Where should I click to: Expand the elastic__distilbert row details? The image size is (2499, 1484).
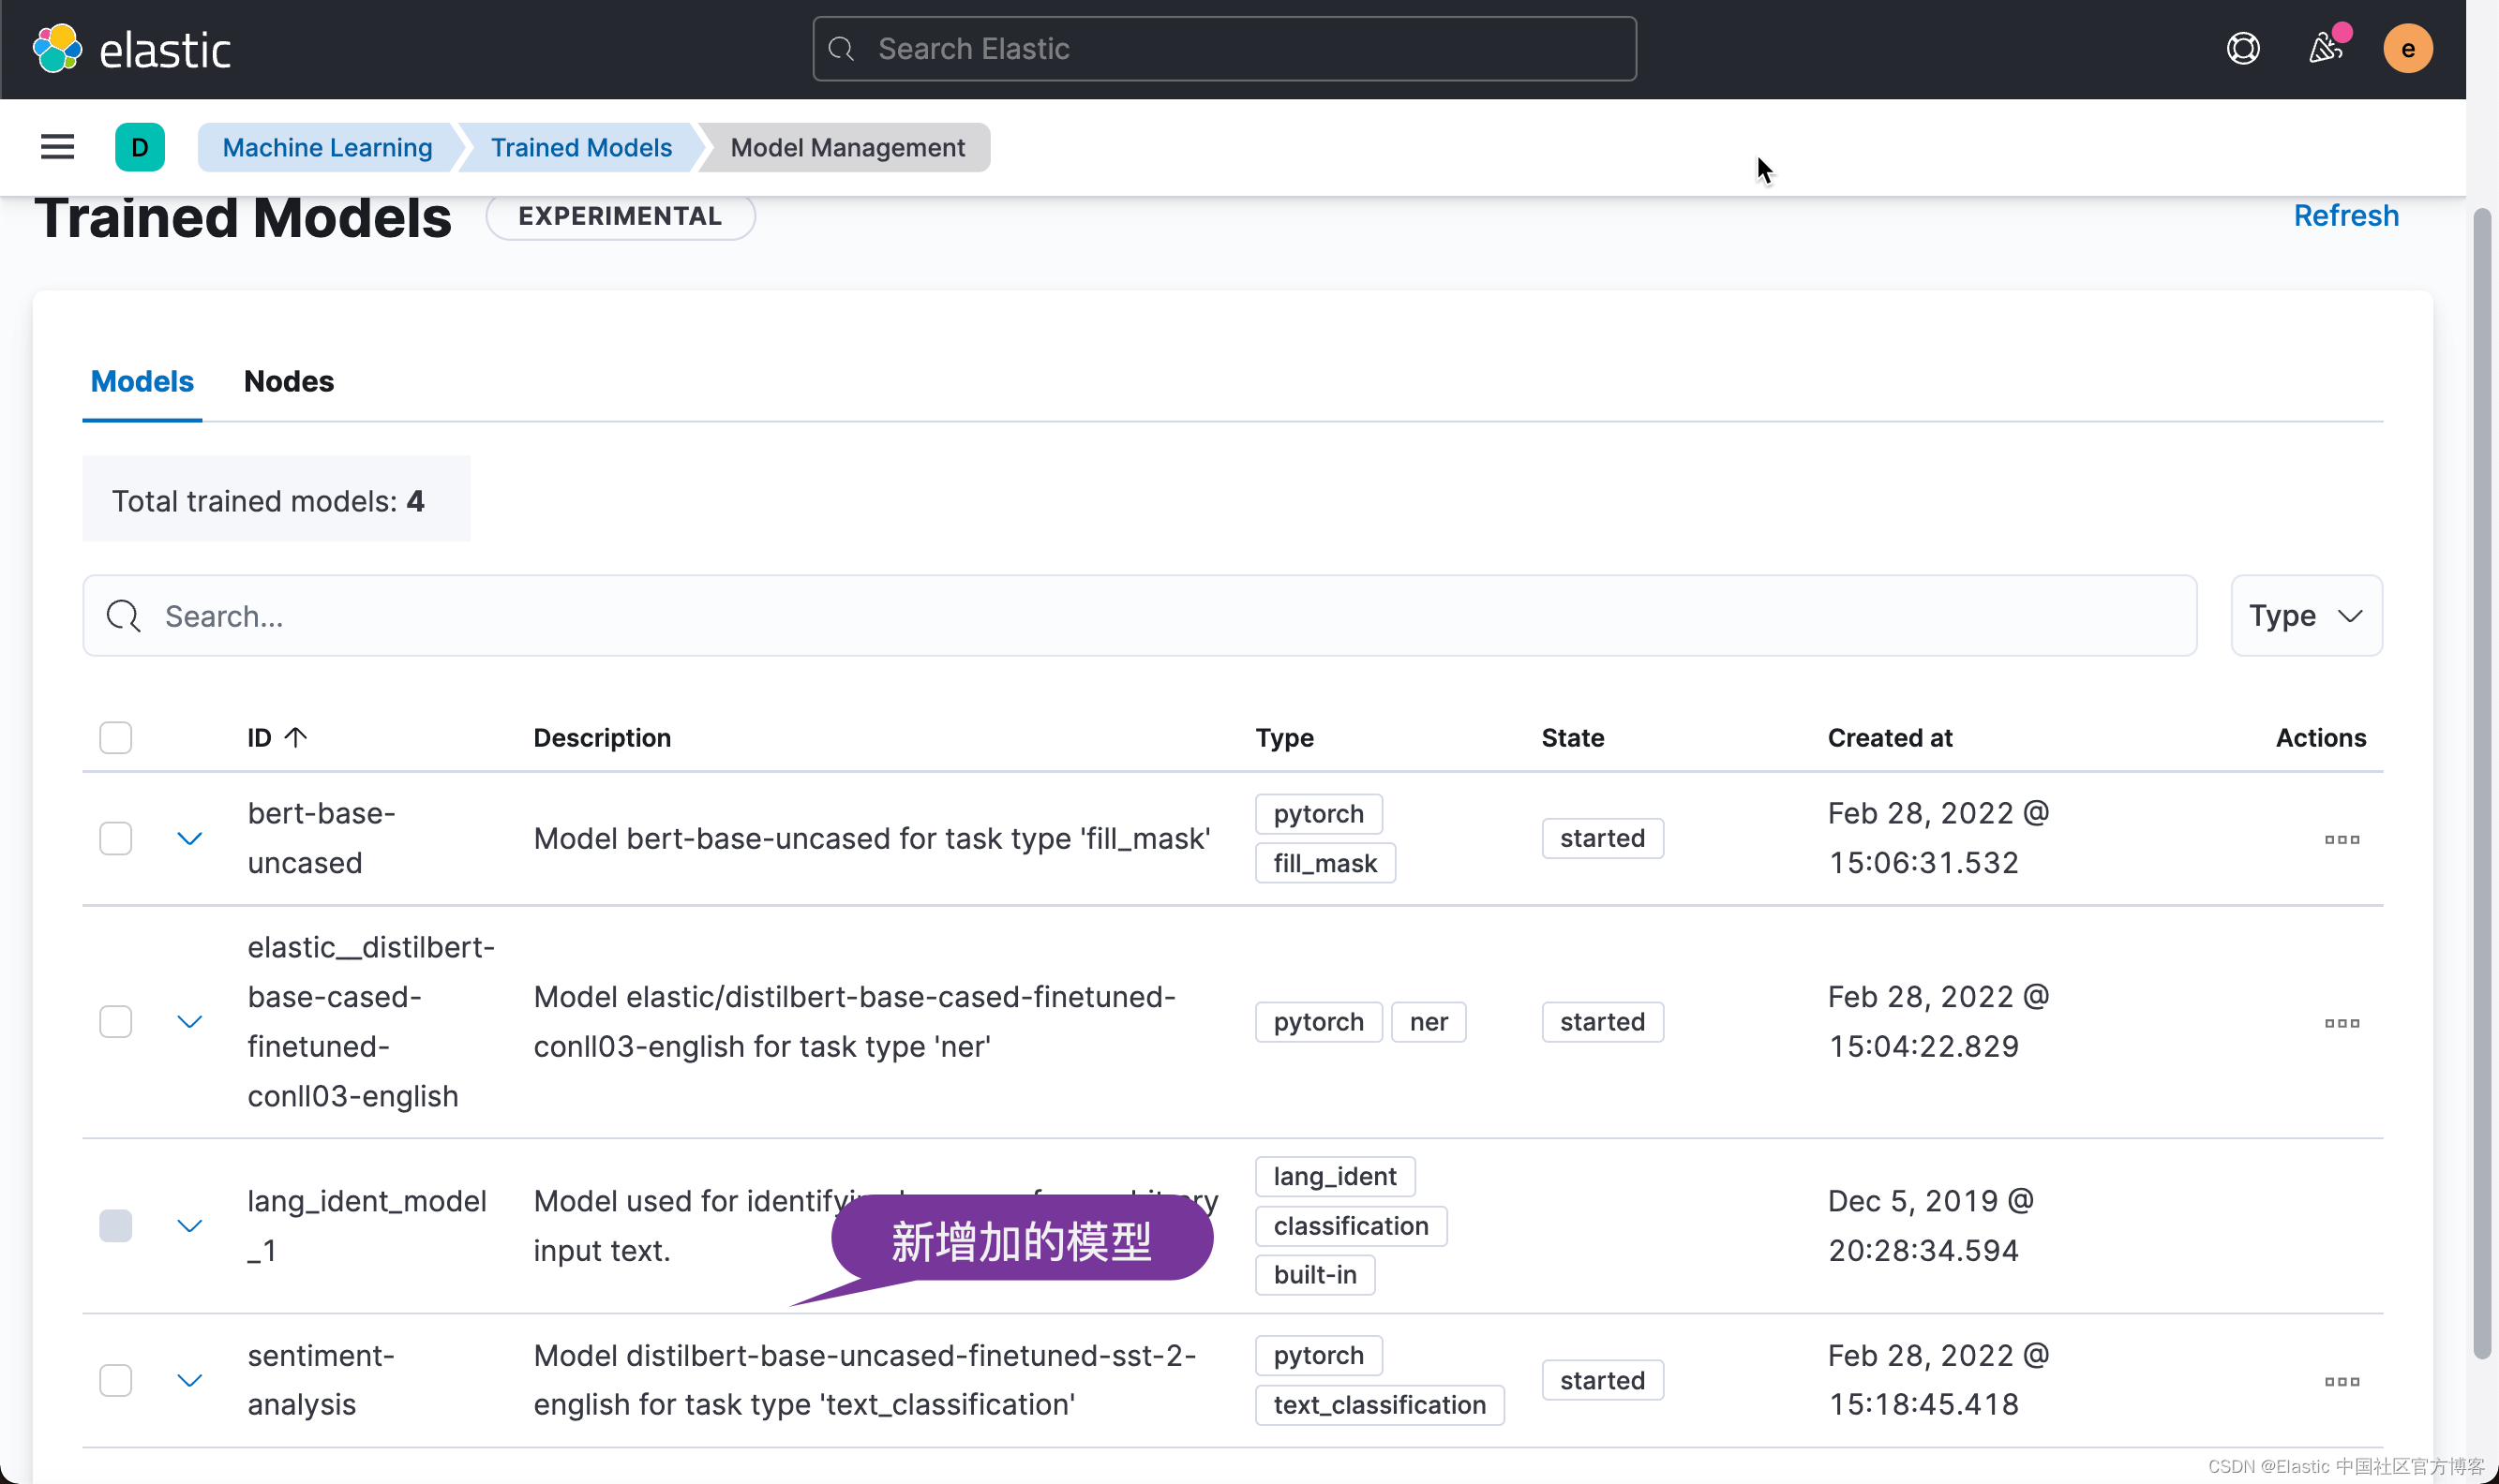click(x=189, y=1022)
